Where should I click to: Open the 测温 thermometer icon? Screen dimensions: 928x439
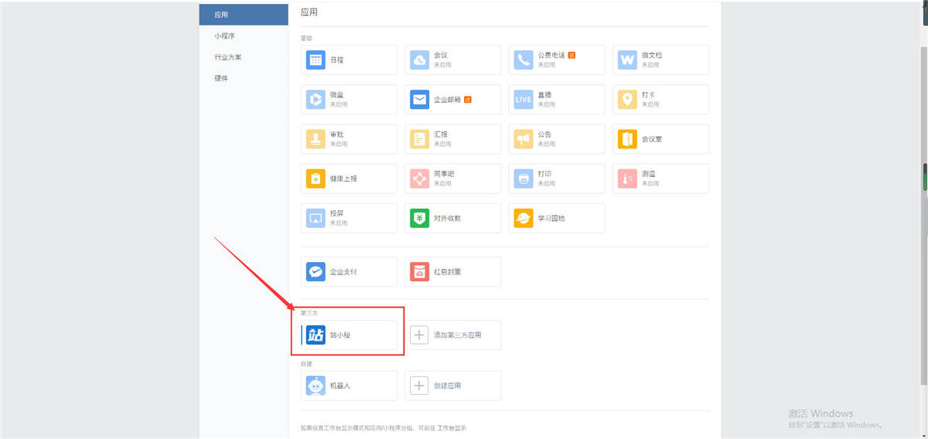click(x=627, y=179)
